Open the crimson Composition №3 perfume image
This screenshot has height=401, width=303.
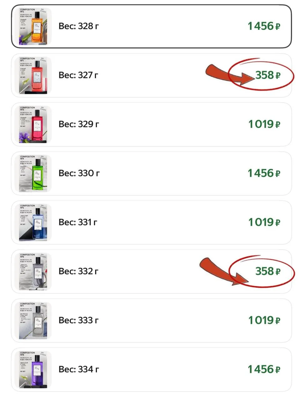(x=33, y=125)
